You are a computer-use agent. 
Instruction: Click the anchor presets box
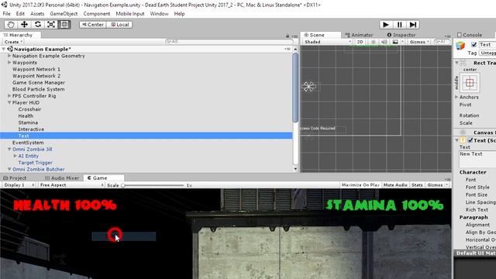pos(470,83)
